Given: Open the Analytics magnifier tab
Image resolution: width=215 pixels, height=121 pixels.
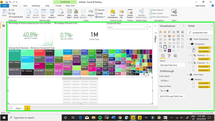Looking at the screenshot, I should [x=175, y=56].
